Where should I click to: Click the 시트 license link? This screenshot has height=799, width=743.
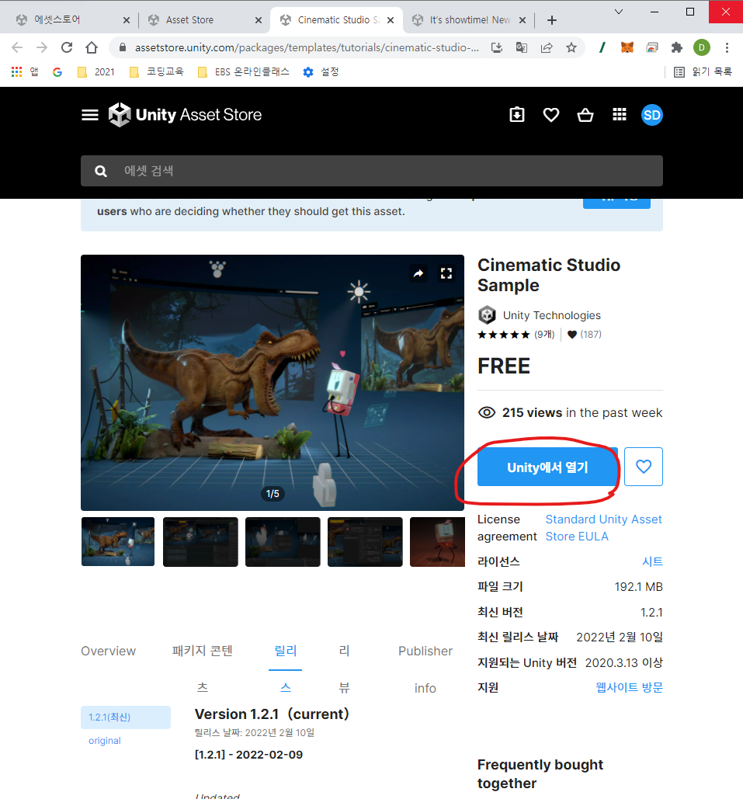click(x=652, y=561)
